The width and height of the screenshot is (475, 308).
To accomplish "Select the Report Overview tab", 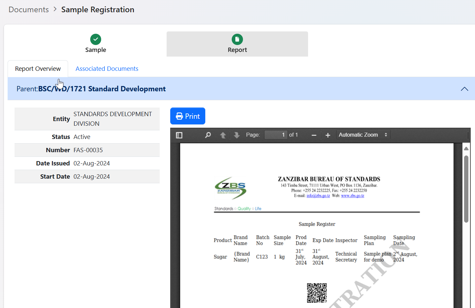I will click(38, 68).
